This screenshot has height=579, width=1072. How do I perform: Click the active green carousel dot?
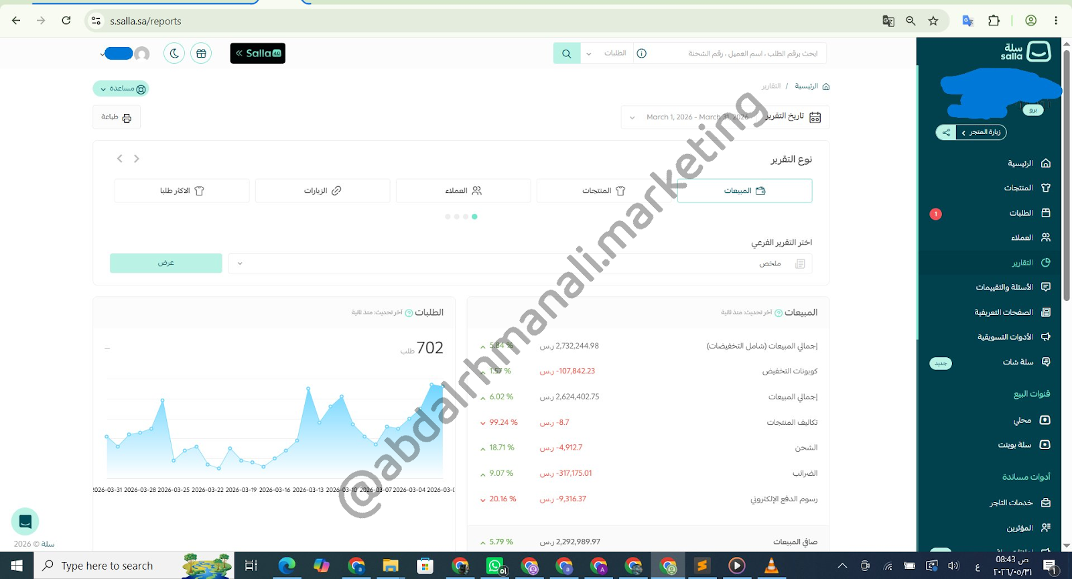474,216
